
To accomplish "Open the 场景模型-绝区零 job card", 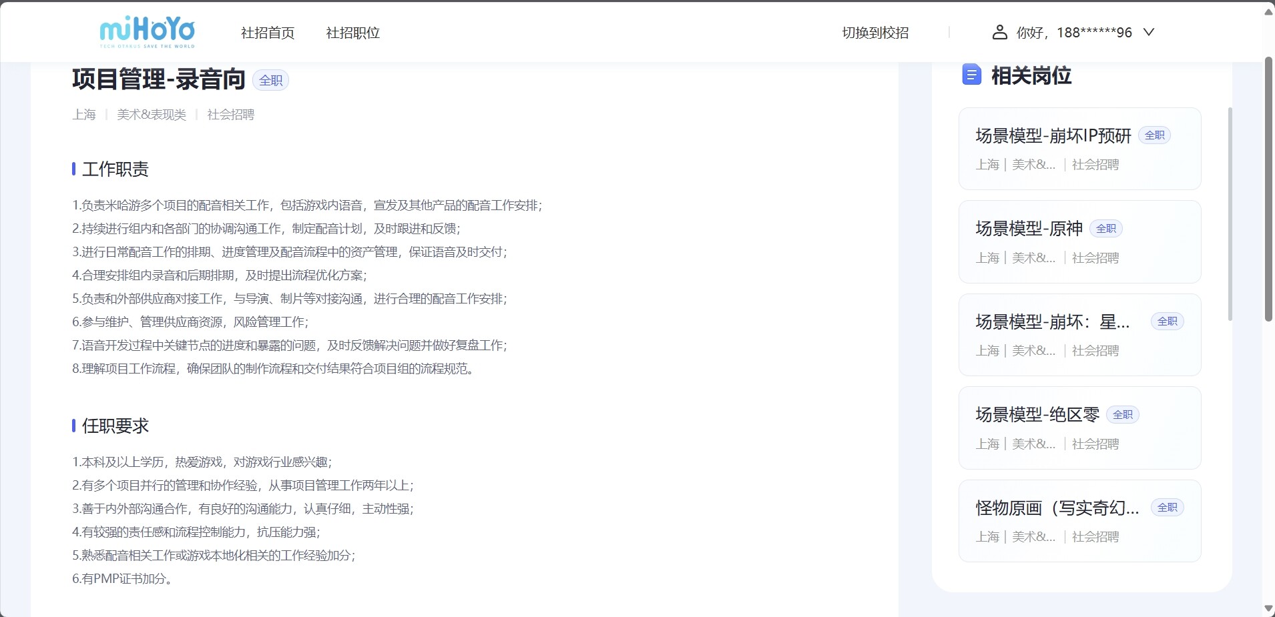I will tap(1079, 428).
